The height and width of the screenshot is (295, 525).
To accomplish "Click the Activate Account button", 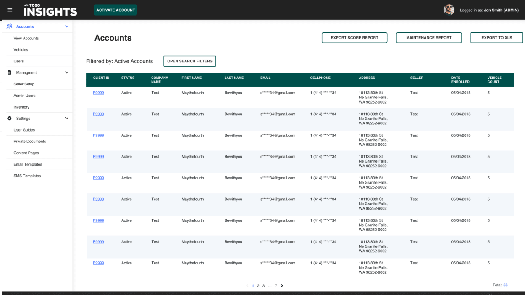I will pos(115,10).
